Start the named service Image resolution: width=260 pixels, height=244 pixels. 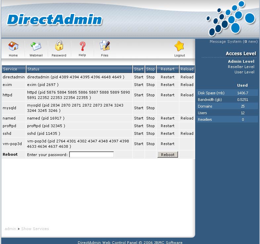pos(139,118)
